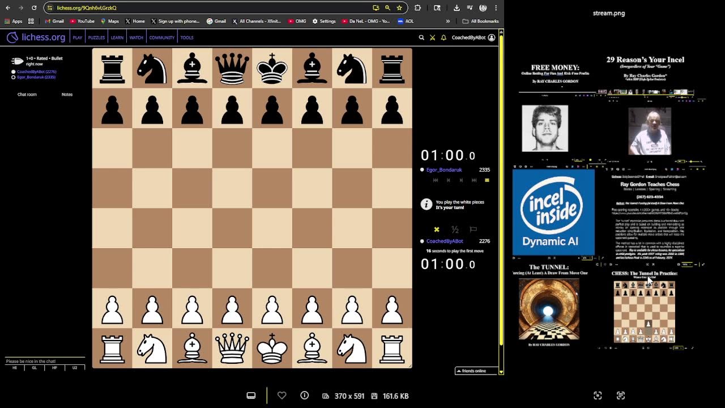The image size is (725, 408).
Task: Open the COMMUNITY menu
Action: pyautogui.click(x=162, y=37)
